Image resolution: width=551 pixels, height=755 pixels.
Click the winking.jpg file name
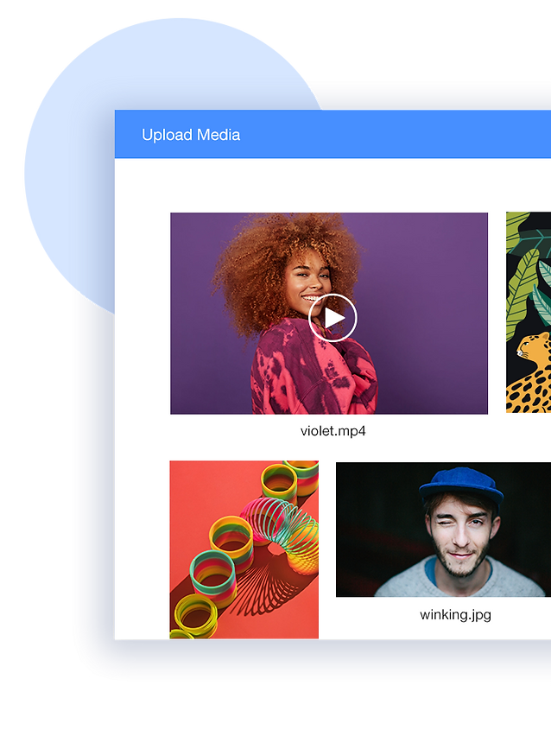455,614
